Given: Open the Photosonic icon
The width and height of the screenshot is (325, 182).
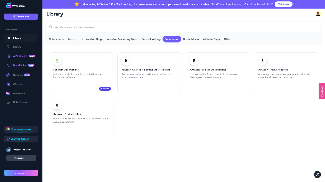Looking at the screenshot, I should (x=8, y=93).
